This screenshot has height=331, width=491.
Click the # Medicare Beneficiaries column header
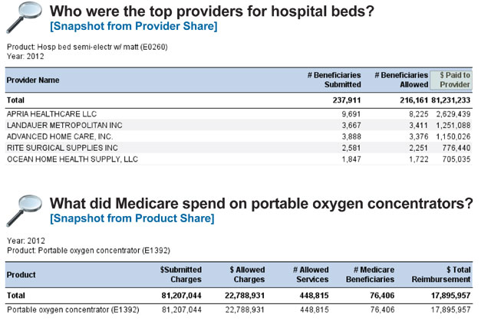[x=370, y=275]
